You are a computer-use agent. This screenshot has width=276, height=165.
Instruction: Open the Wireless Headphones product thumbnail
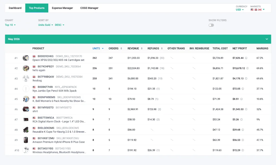26,150
